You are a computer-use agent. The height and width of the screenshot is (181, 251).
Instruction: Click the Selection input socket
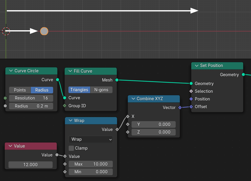pyautogui.click(x=191, y=91)
